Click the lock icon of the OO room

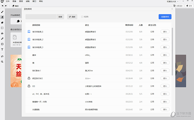click(29, 86)
